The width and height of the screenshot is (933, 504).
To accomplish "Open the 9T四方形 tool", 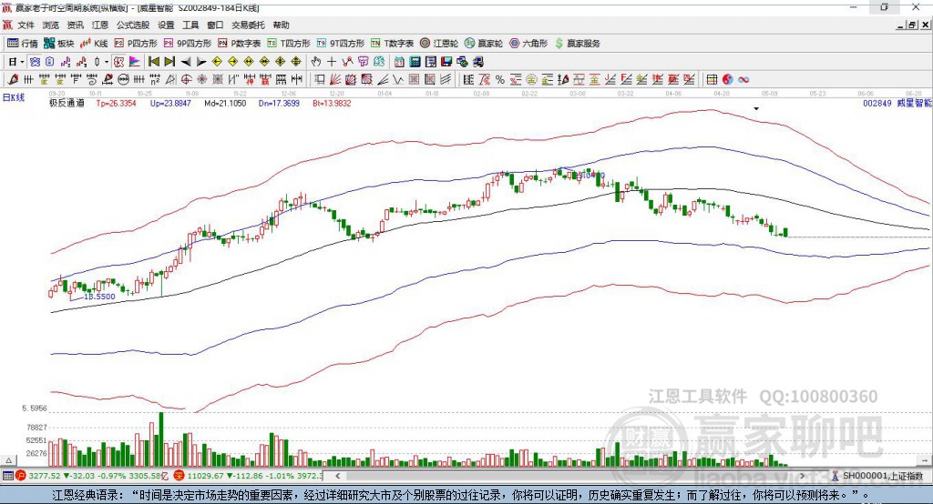I will (341, 44).
